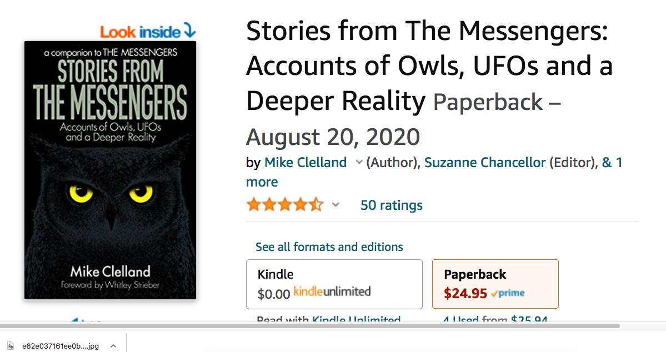Open downloaded file e62e037161ee0b jpg
The height and width of the screenshot is (352, 666).
61,346
